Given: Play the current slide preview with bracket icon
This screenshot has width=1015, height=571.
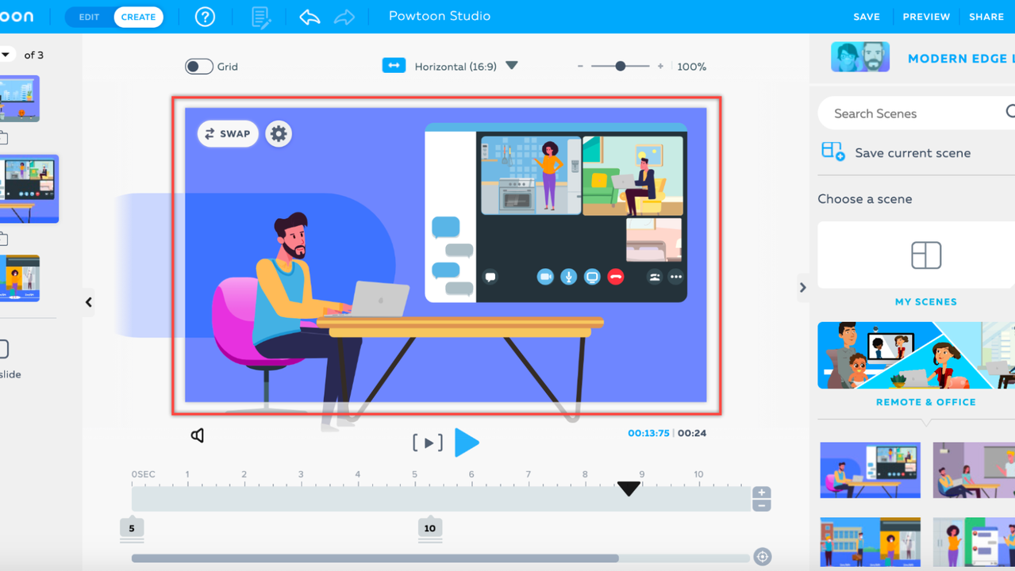Looking at the screenshot, I should pyautogui.click(x=427, y=443).
